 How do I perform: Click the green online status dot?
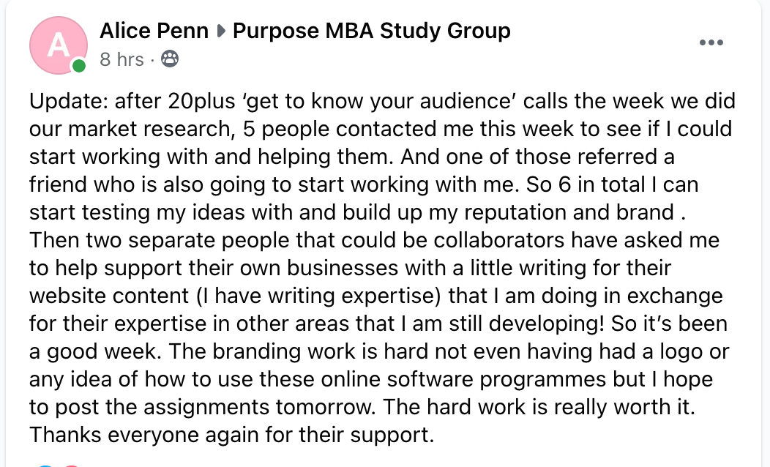click(x=78, y=66)
